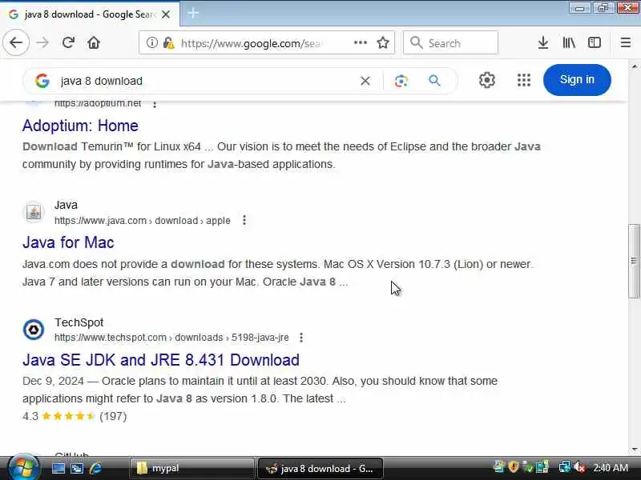Open the browser home page
641x480 pixels.
coord(94,42)
